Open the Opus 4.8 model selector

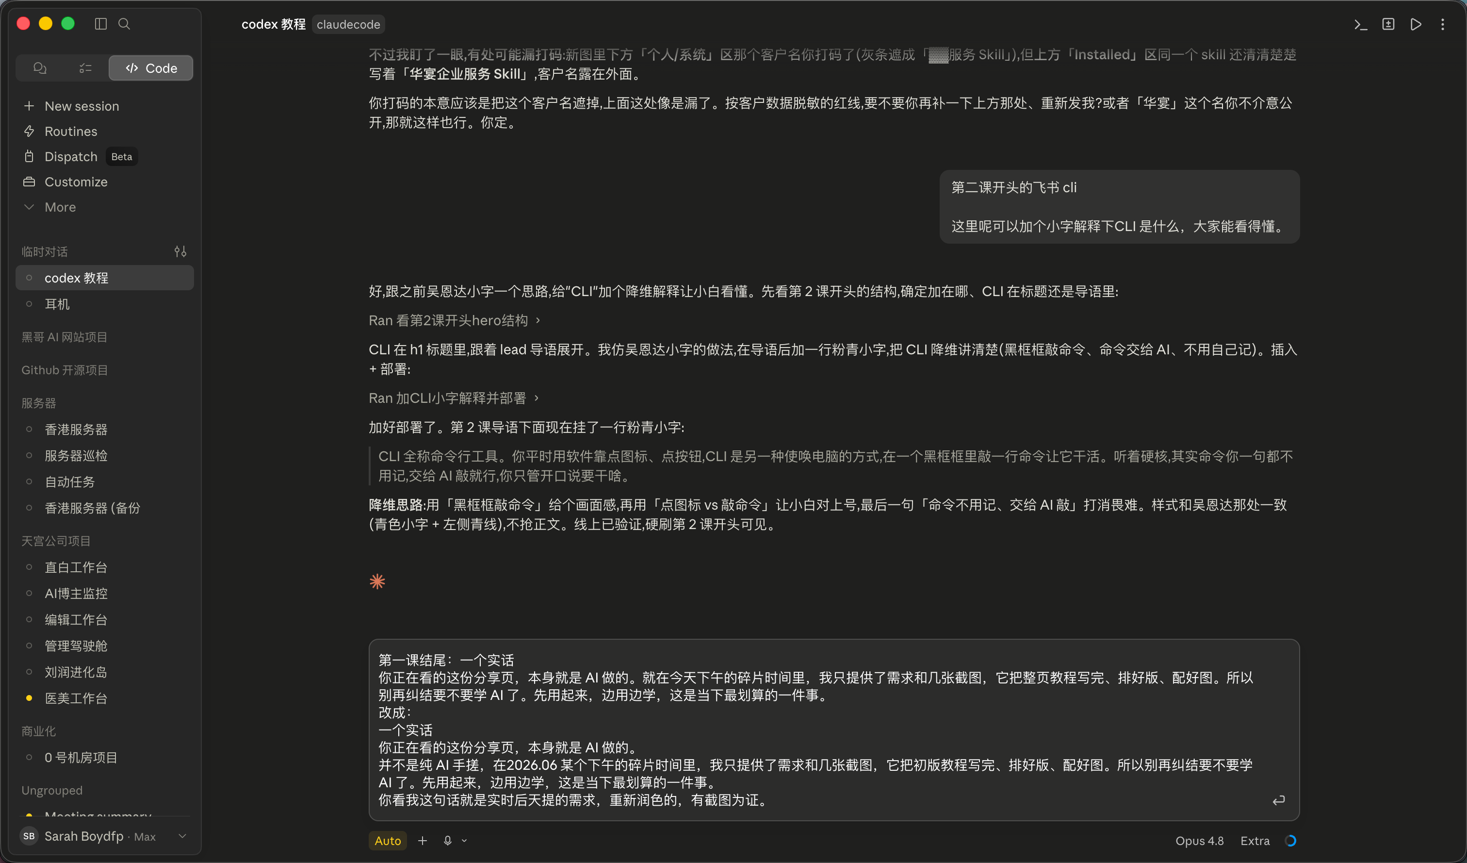click(1199, 841)
